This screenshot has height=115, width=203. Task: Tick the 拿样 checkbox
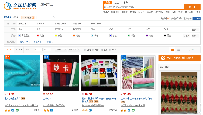110,50
